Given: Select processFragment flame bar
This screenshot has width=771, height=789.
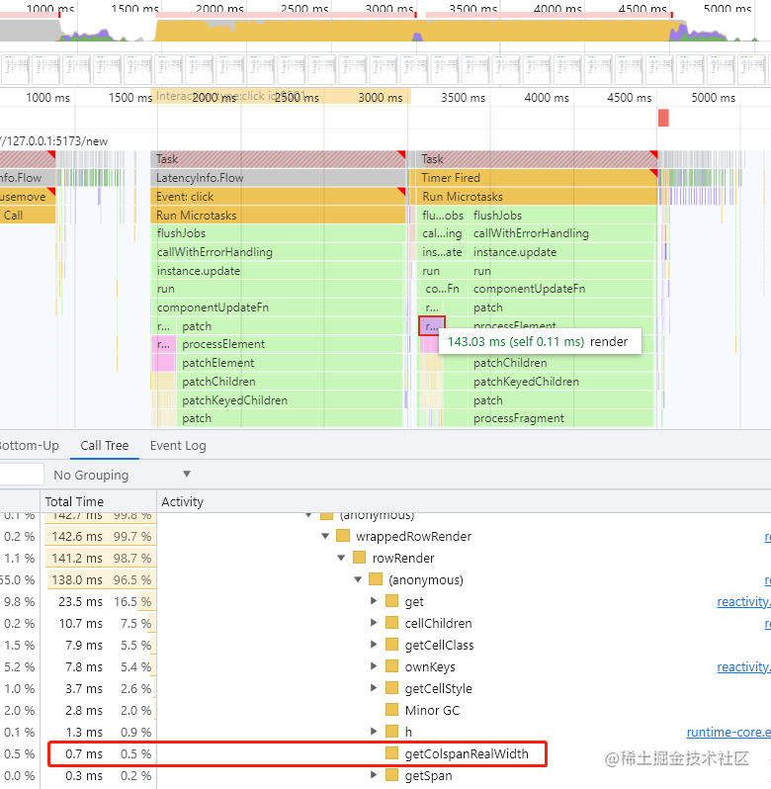Looking at the screenshot, I should tap(562, 418).
